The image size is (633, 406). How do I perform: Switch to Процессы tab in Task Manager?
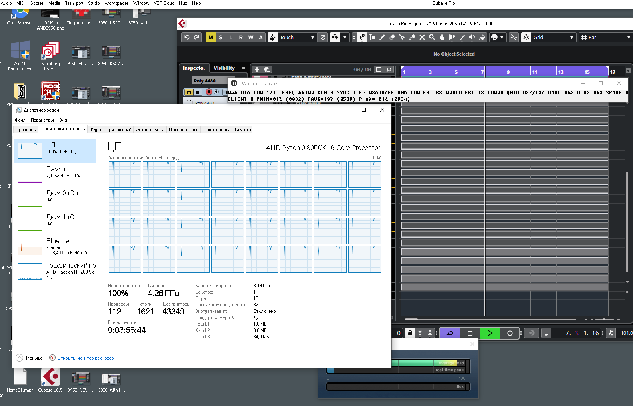pos(26,130)
